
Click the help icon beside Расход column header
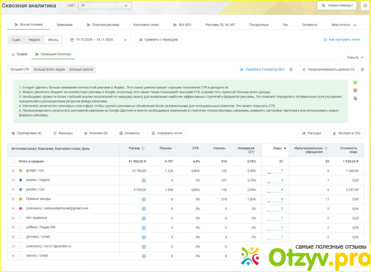(x=143, y=148)
